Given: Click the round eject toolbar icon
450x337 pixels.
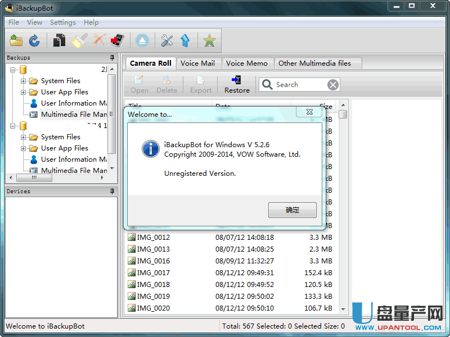Looking at the screenshot, I should coord(142,40).
